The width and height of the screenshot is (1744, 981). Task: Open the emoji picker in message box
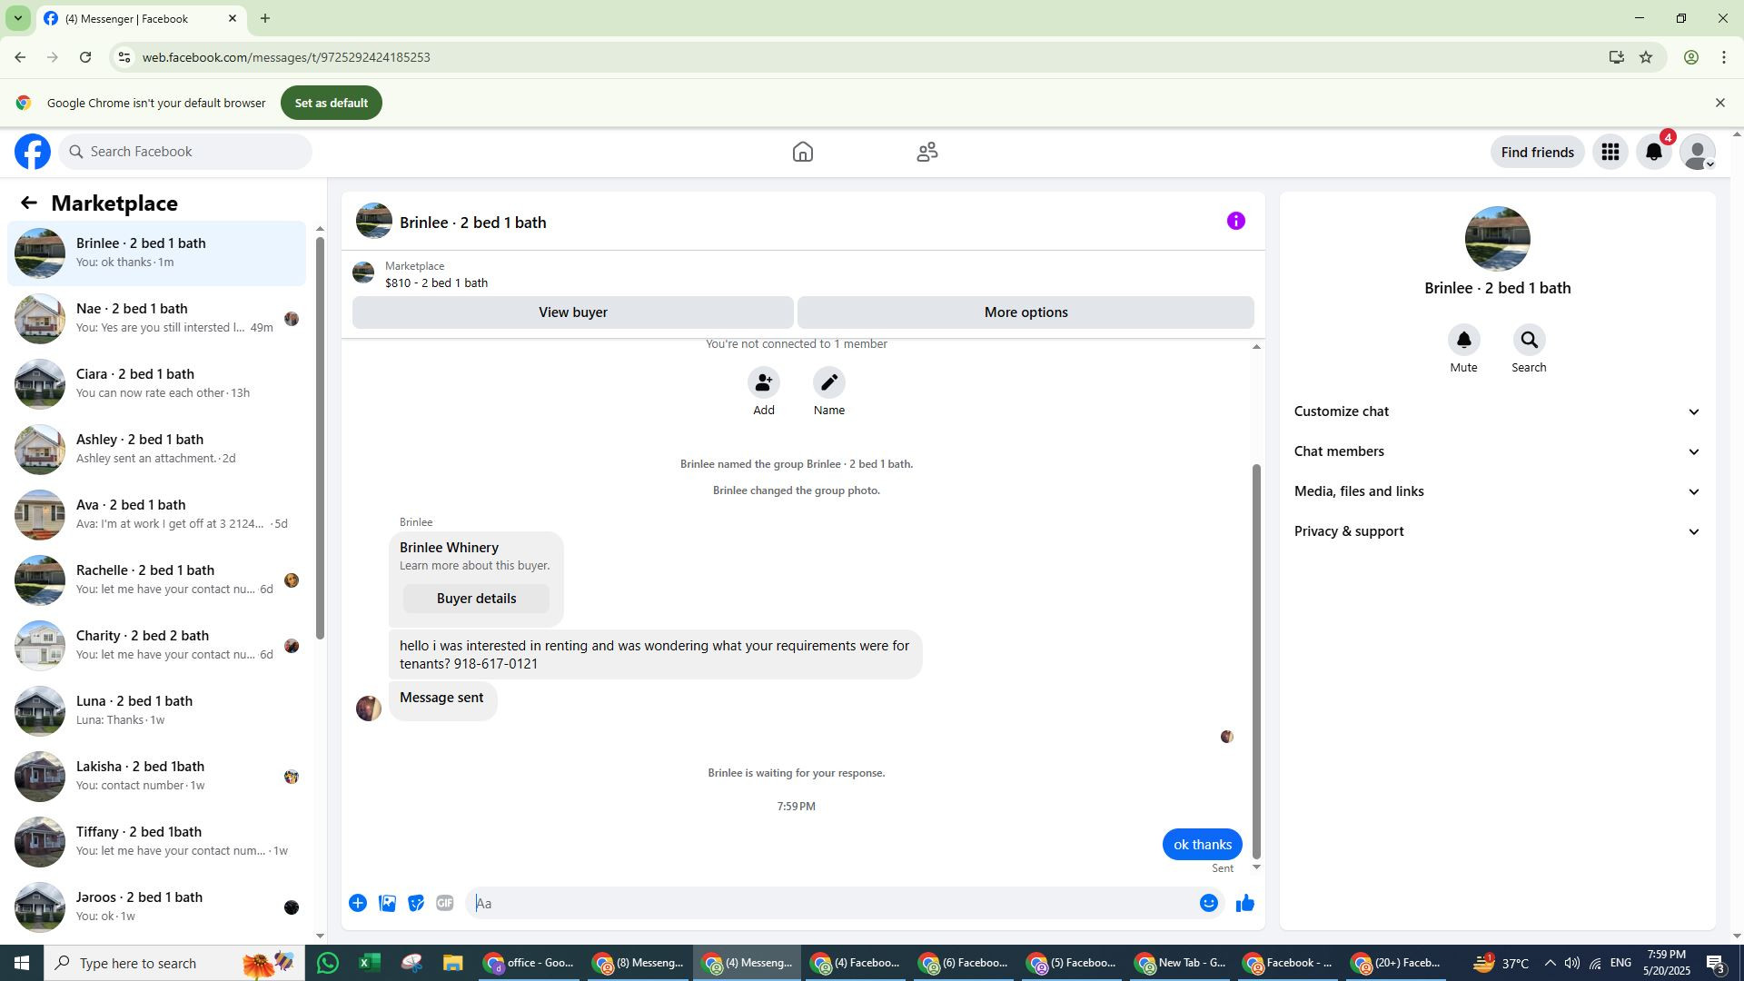(x=1208, y=903)
